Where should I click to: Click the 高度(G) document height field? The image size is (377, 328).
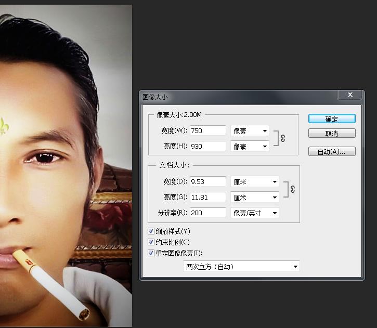pos(208,197)
